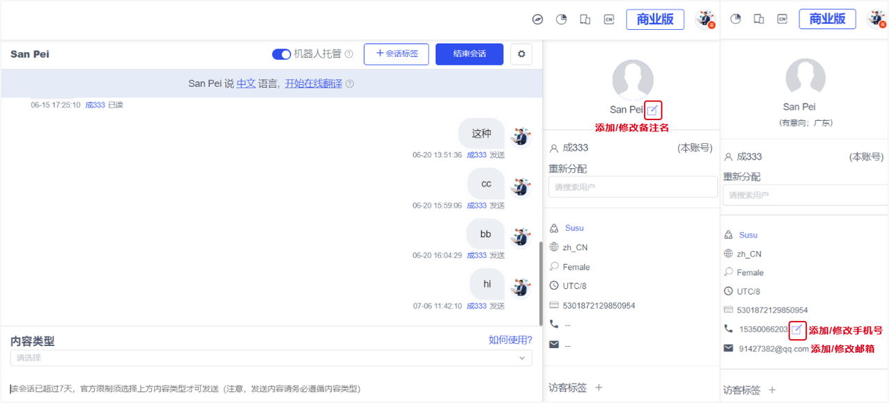Open chat settings gear next to 结束会话

point(522,54)
